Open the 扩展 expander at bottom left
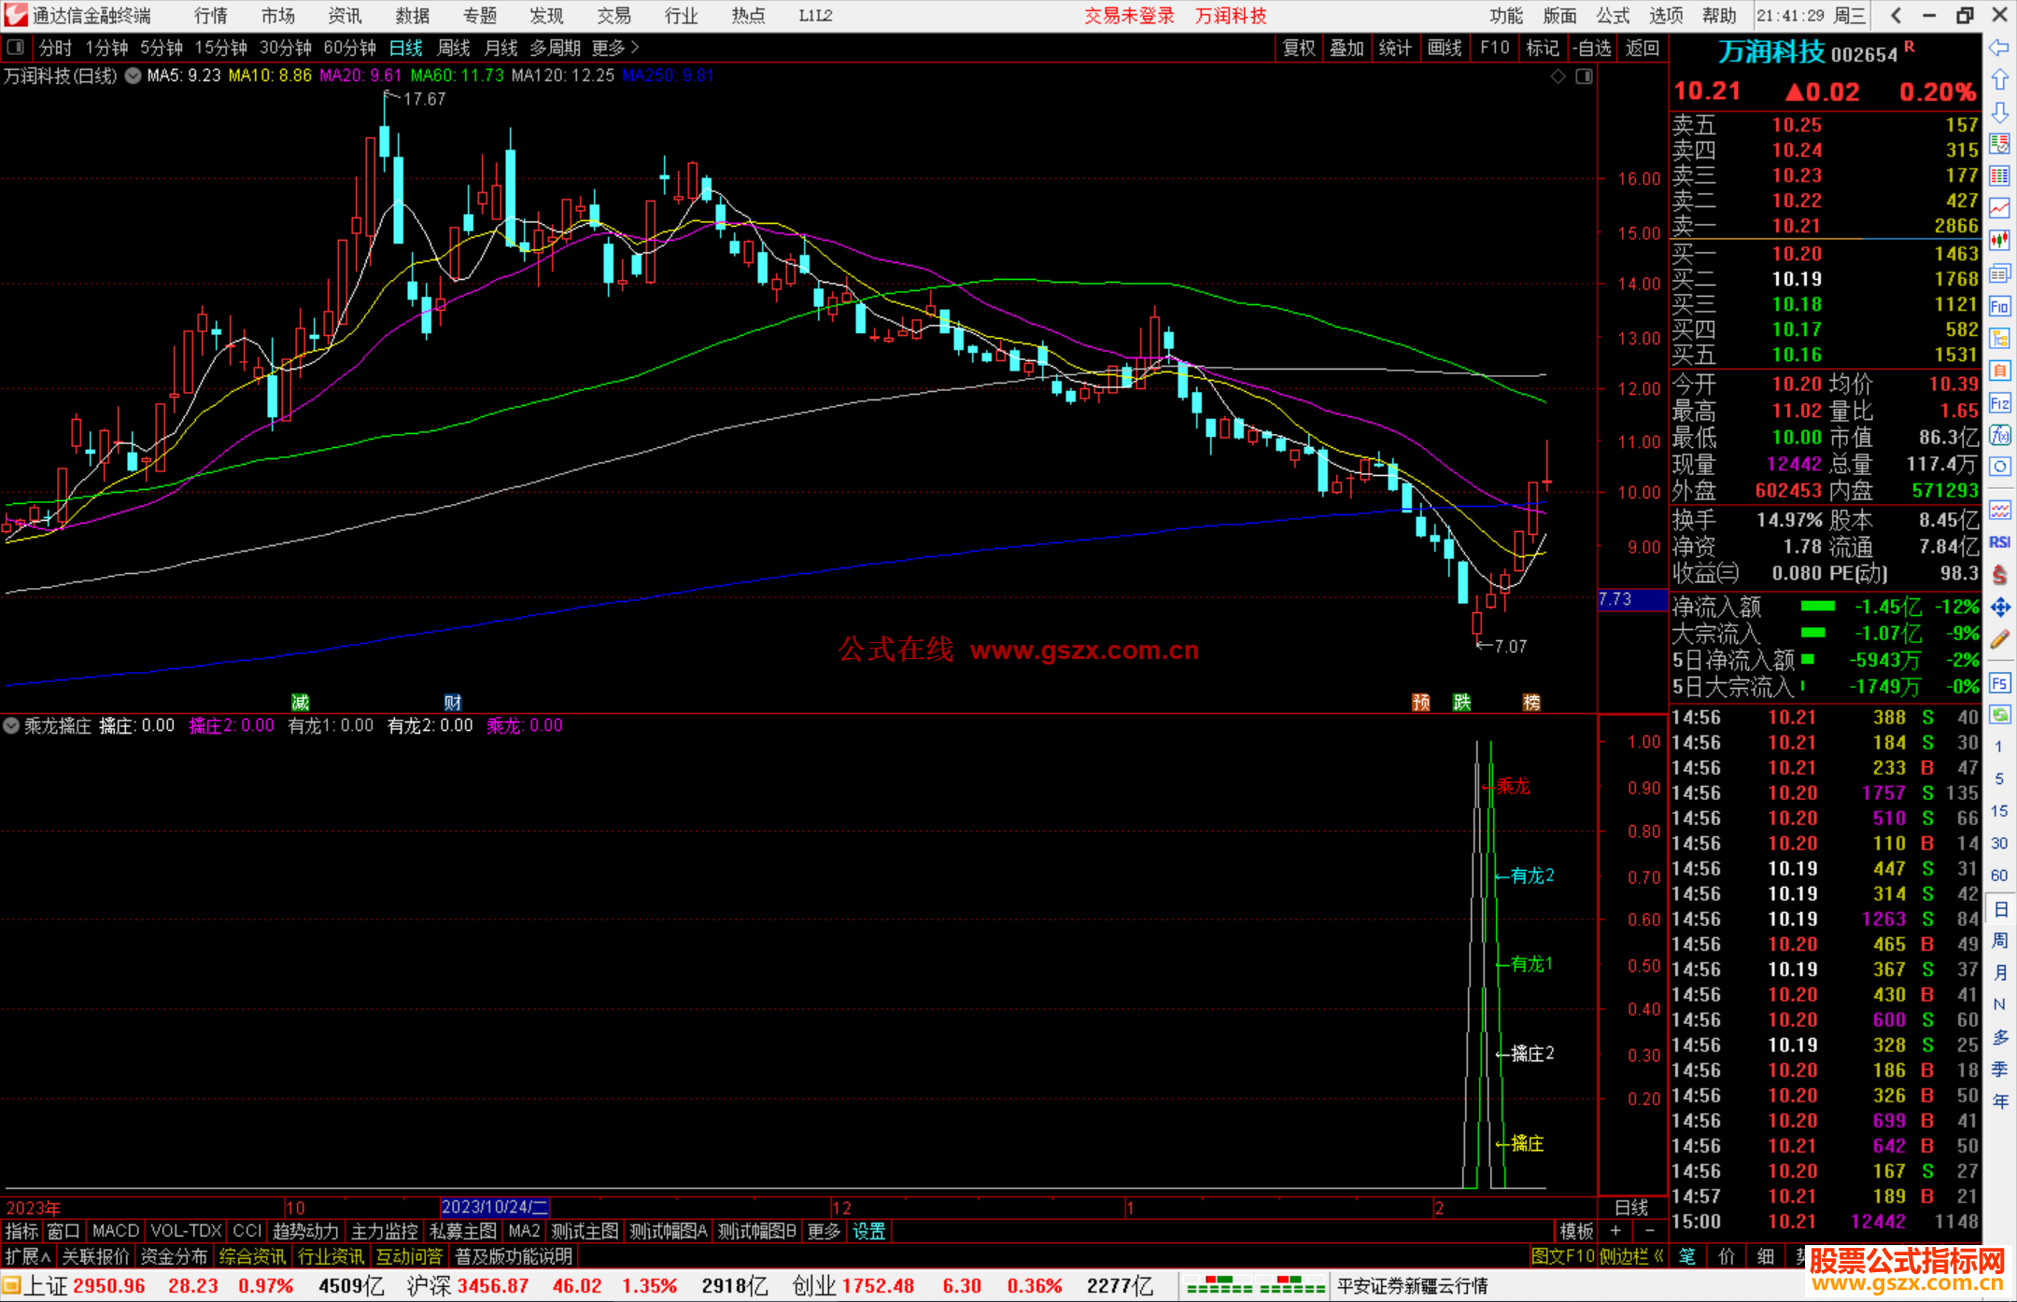The image size is (2017, 1302). (27, 1256)
